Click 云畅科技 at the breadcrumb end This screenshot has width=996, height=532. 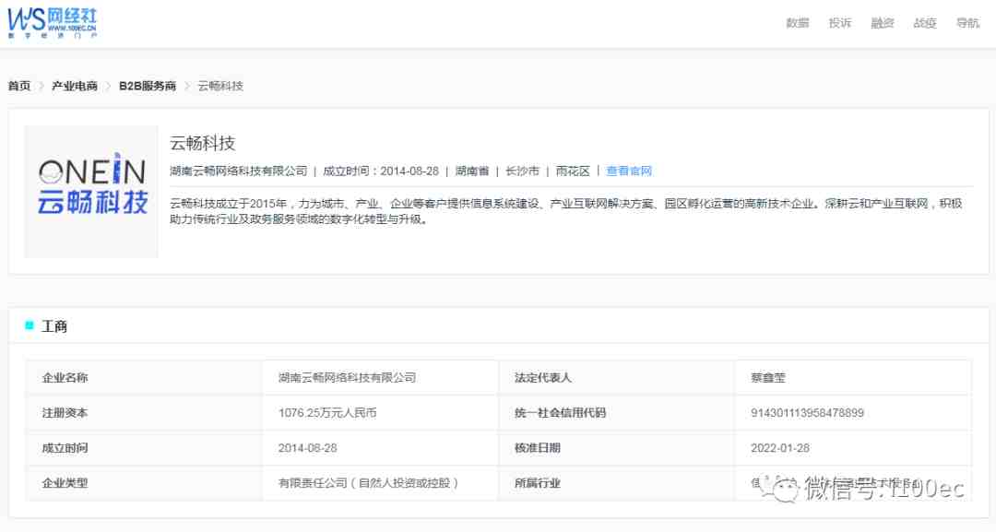pos(220,86)
